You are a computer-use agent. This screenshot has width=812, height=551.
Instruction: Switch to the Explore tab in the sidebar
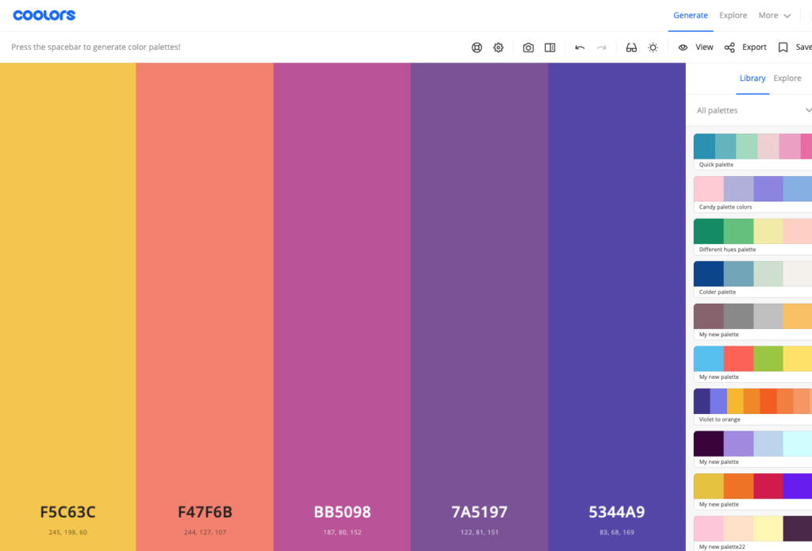point(787,78)
